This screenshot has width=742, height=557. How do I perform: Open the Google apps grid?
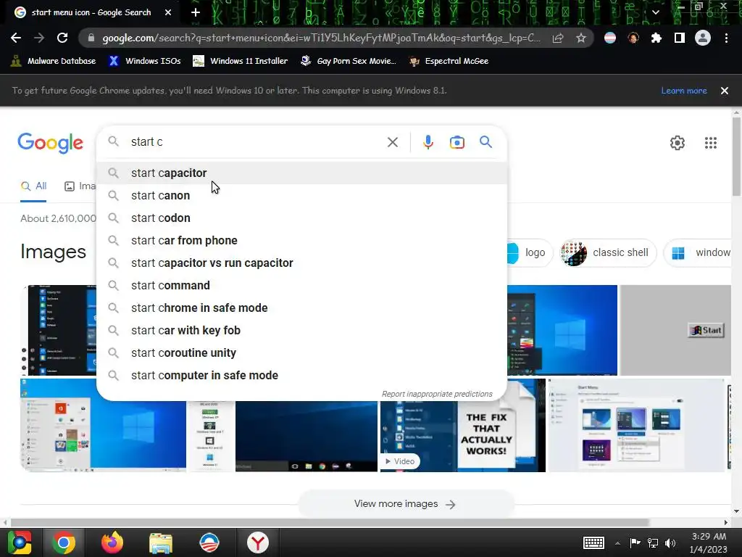(x=711, y=143)
